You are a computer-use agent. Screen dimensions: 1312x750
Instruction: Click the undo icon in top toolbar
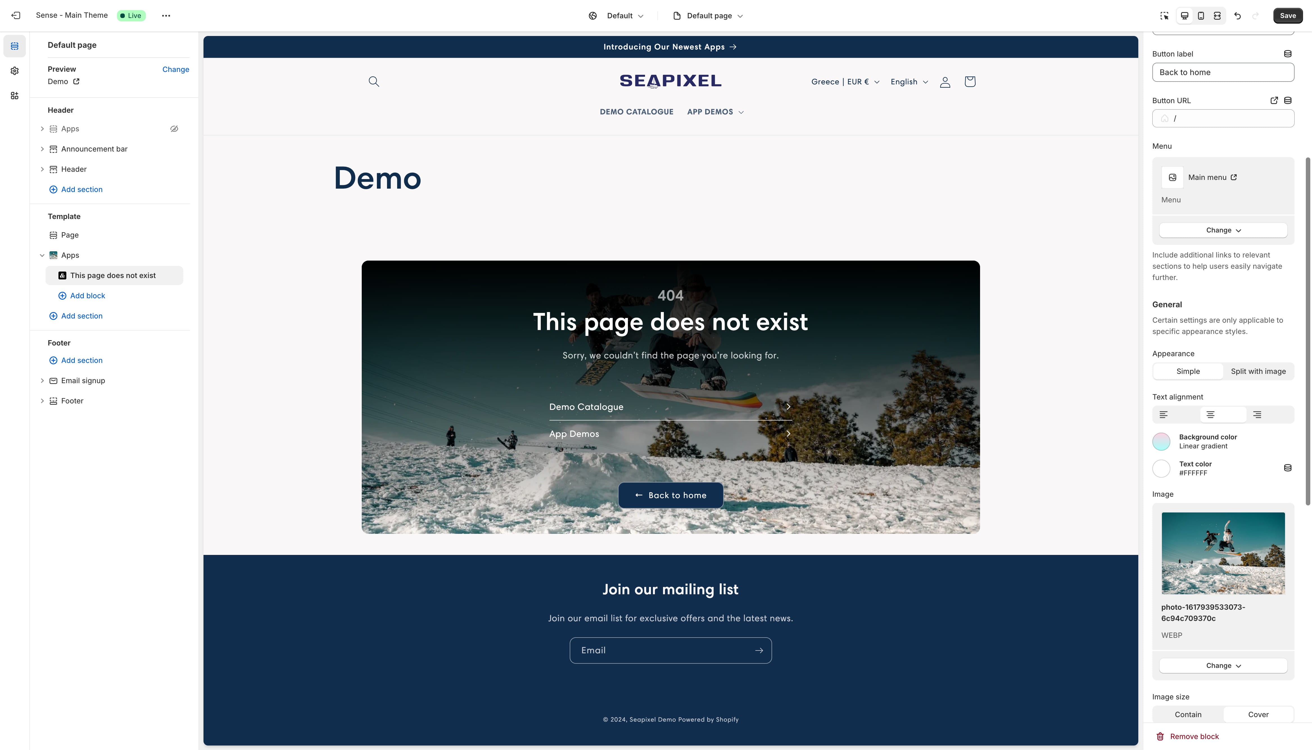pos(1238,15)
